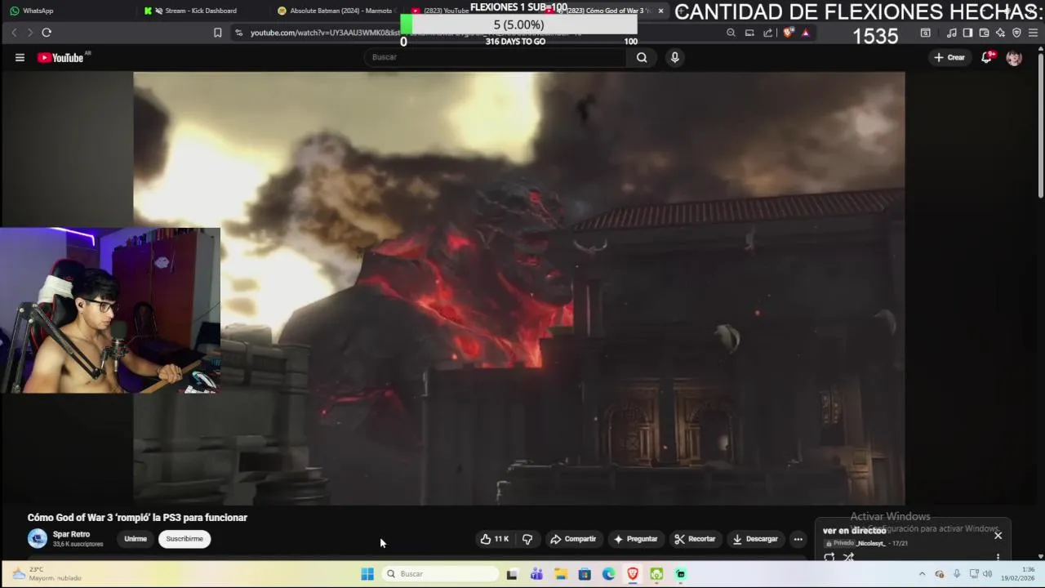This screenshot has height=588, width=1045.
Task: Click the system tray microphone icon
Action: (x=957, y=574)
